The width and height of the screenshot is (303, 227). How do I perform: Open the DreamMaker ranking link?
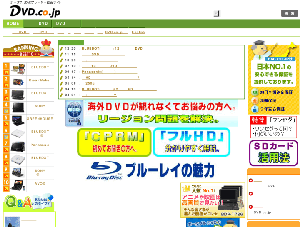pyautogui.click(x=40, y=80)
